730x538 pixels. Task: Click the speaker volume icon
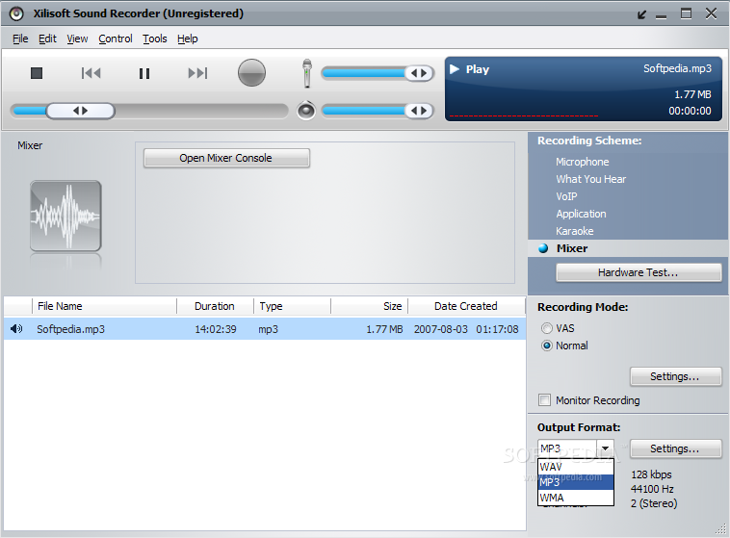(306, 111)
